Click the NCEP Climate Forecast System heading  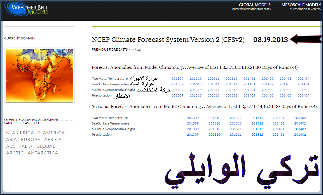click(168, 39)
